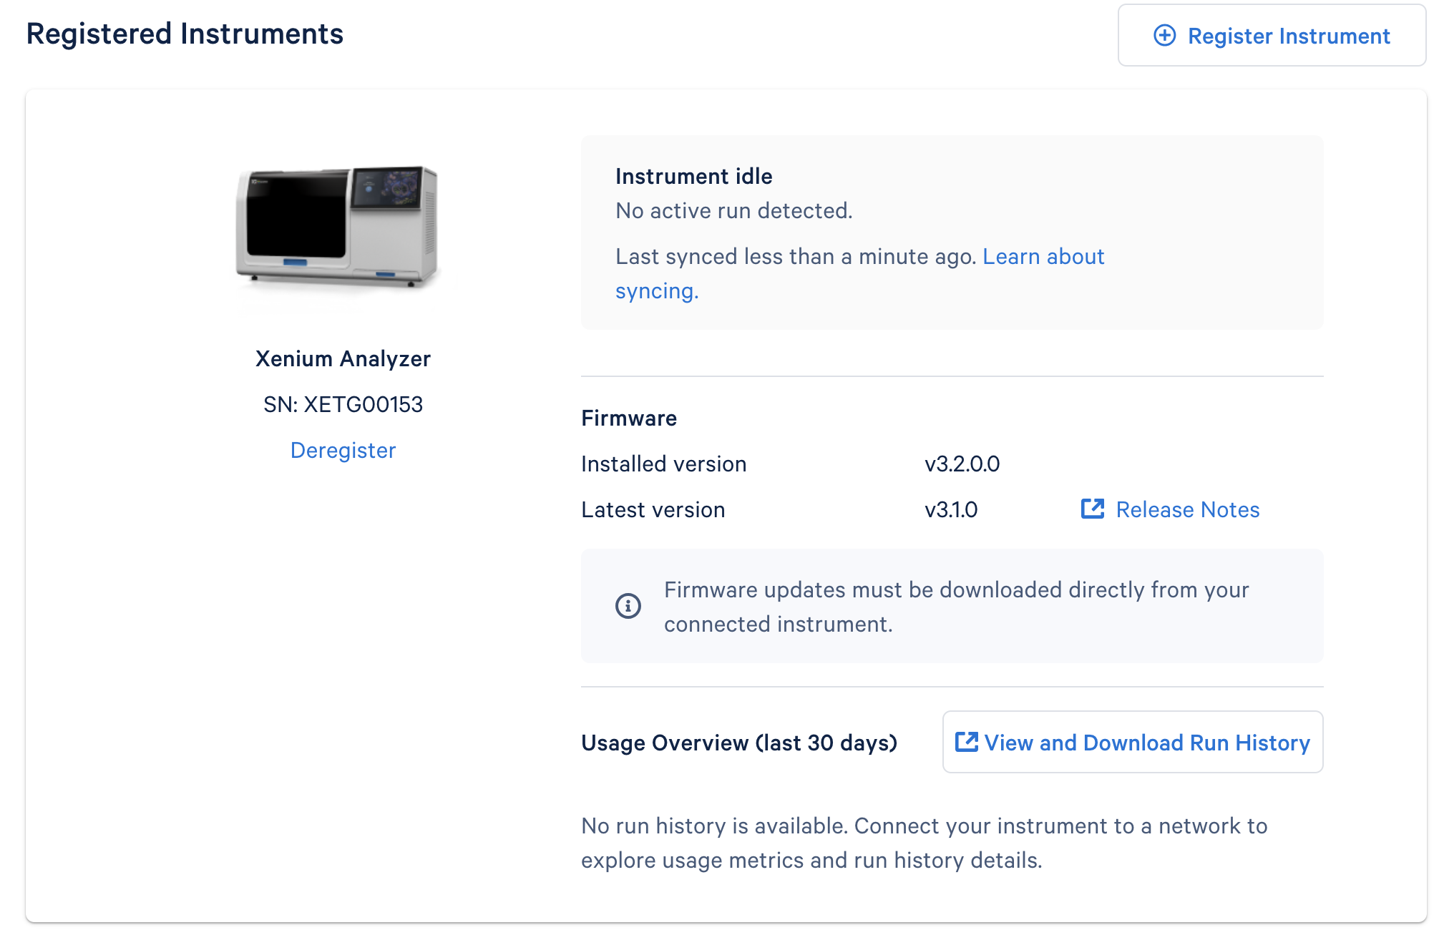Open the Release Notes link

1187,509
